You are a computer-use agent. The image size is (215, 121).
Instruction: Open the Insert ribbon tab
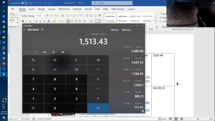pyautogui.click(x=32, y=9)
